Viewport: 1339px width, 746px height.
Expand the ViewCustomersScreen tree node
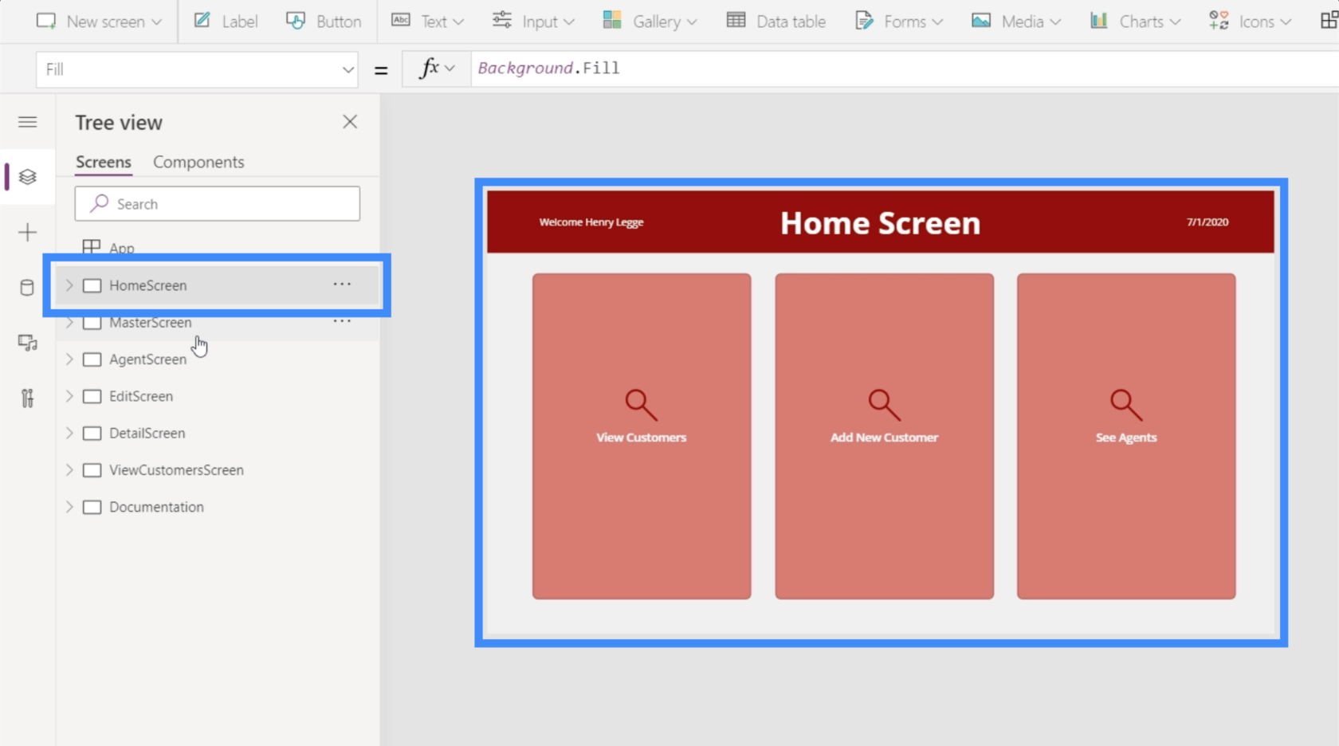click(69, 470)
